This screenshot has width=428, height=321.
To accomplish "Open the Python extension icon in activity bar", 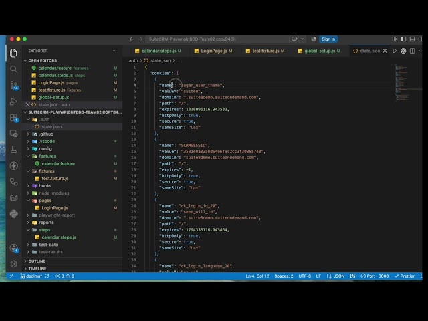I will tap(13, 214).
